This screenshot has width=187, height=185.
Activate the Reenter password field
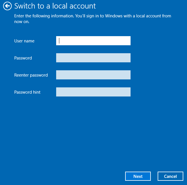tap(93, 75)
